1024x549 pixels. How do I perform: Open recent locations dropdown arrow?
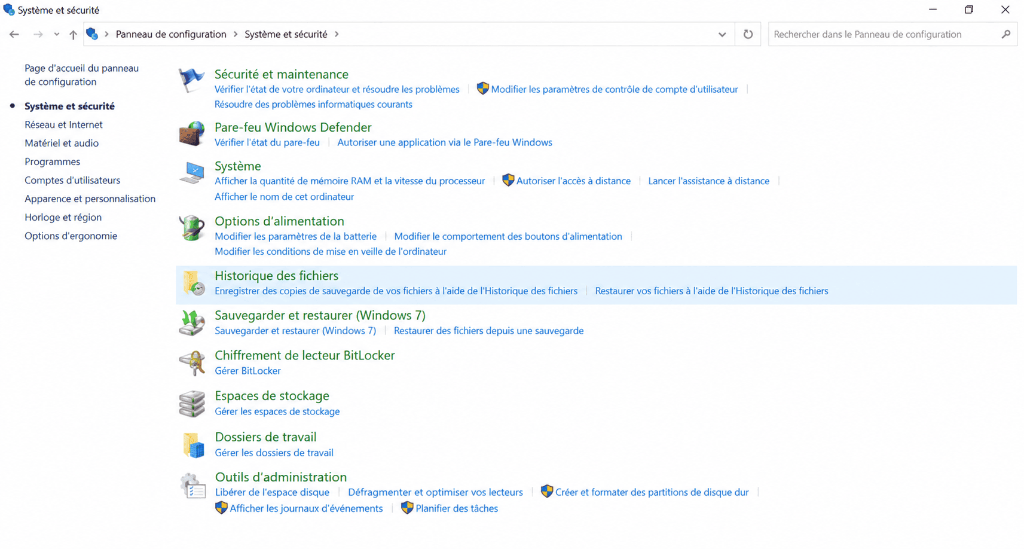(x=56, y=34)
